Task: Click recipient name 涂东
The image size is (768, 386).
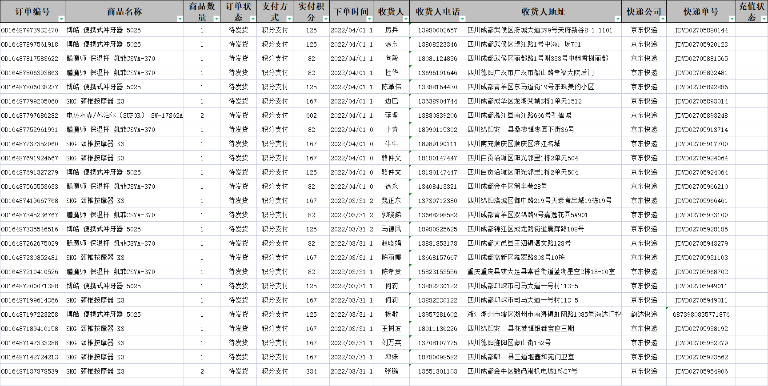Action: pos(392,44)
